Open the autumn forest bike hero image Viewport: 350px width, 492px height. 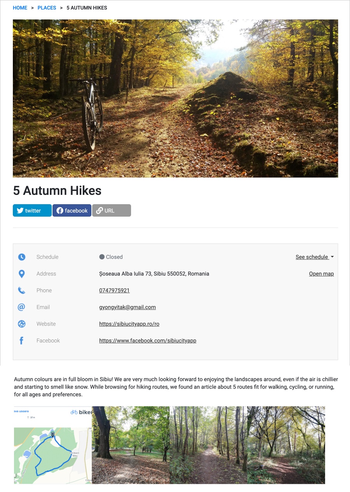[175, 98]
